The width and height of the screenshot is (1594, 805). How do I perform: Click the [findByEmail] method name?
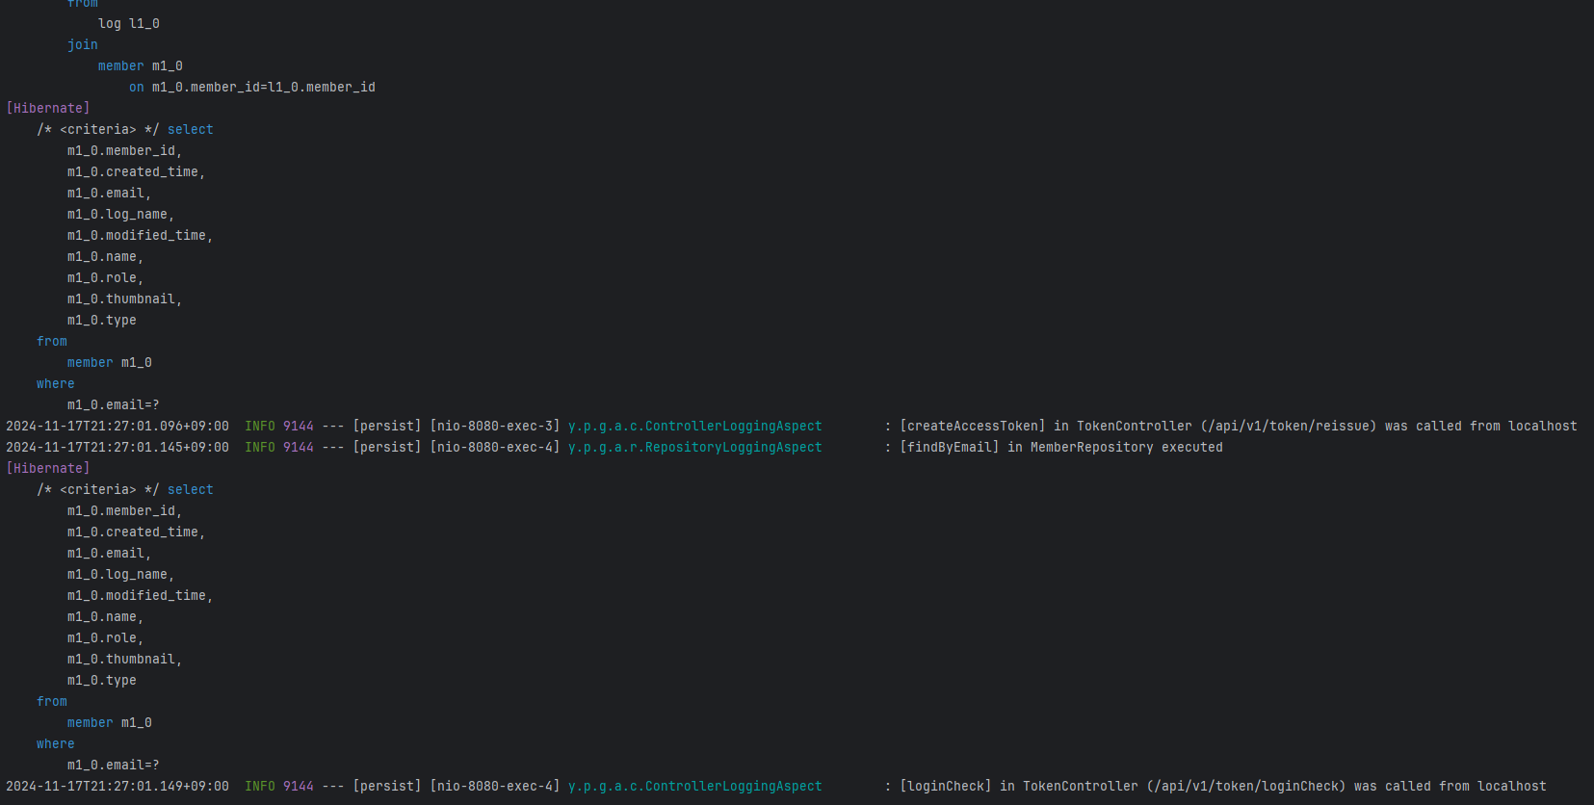point(950,447)
